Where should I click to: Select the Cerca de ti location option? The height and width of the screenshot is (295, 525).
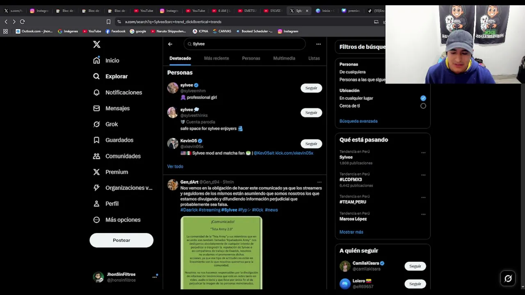point(423,106)
